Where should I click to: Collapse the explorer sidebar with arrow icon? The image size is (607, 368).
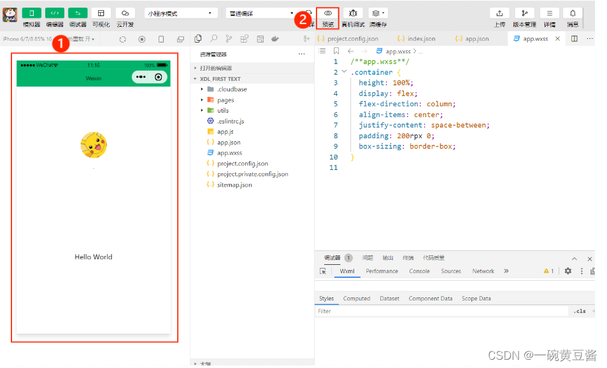[306, 39]
